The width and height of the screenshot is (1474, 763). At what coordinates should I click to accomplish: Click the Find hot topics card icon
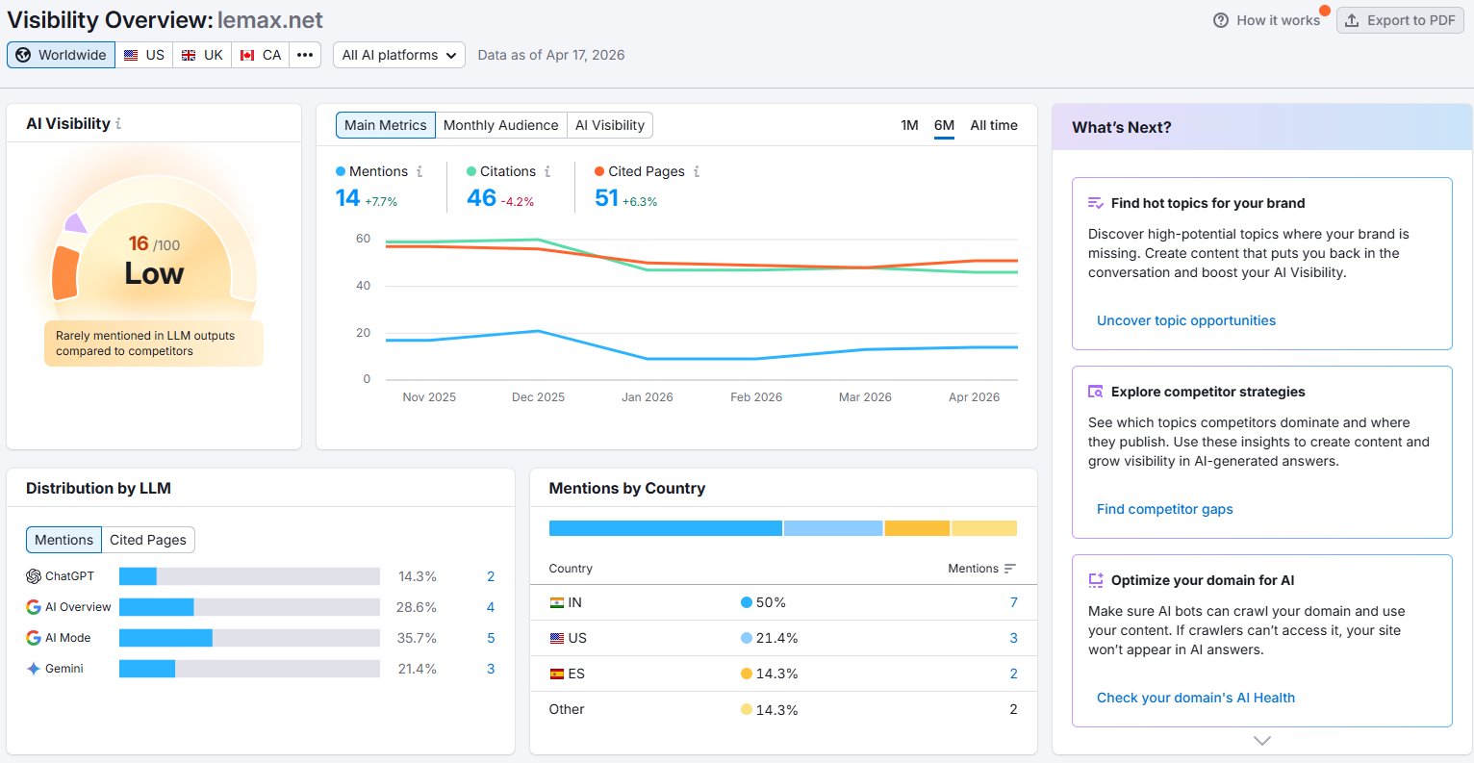tap(1096, 203)
